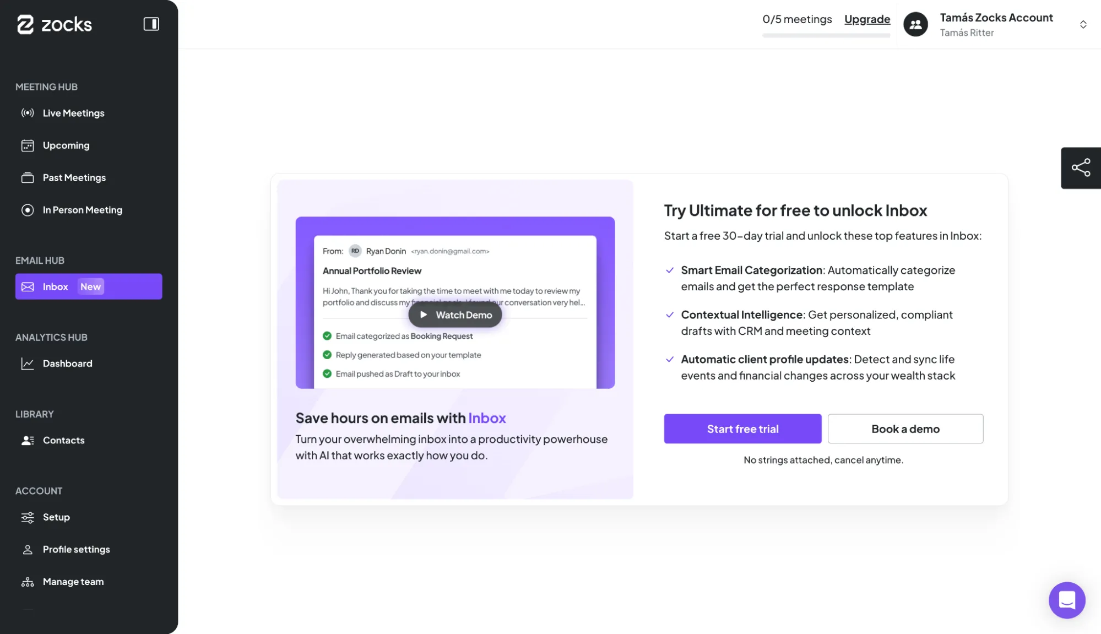The width and height of the screenshot is (1101, 634).
Task: Click Start free trial button
Action: pyautogui.click(x=742, y=429)
